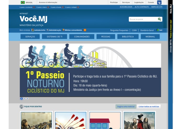Open the Biblioteca menu
Screen dimensions: 182x129
tap(128, 37)
